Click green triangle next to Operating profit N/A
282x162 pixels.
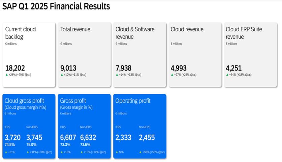pyautogui.click(x=117, y=152)
